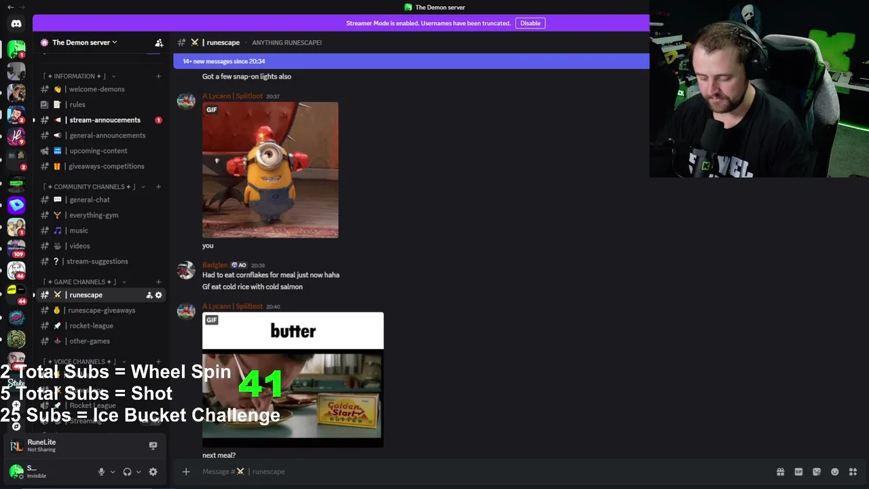Add channel to COMMUNITY CHANNELS category
The image size is (869, 489).
point(158,187)
